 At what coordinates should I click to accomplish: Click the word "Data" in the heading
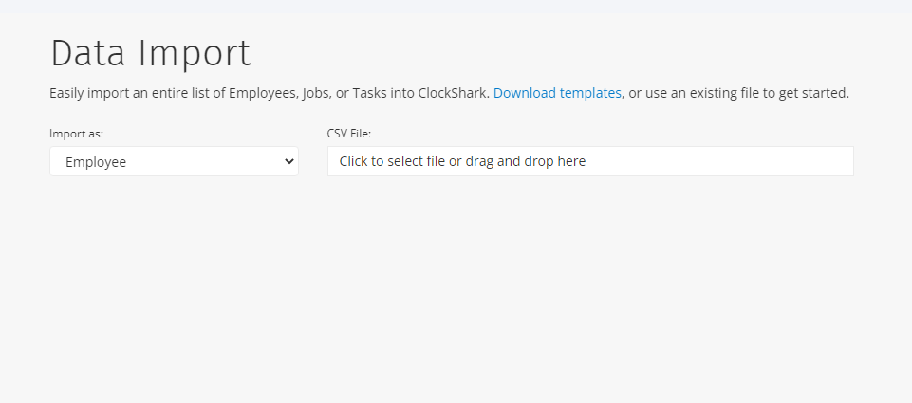pyautogui.click(x=88, y=53)
